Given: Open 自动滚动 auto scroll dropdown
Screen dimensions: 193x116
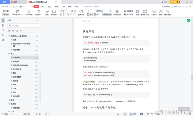Looking at the screenshot, I should (117, 13).
